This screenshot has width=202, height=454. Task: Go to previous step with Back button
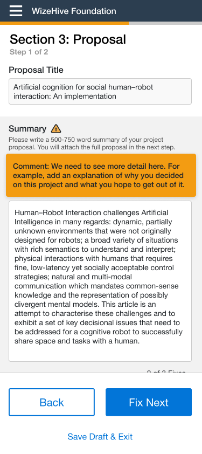[52, 402]
